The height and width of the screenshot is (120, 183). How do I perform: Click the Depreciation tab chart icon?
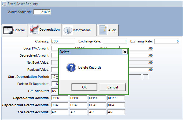click(34, 29)
